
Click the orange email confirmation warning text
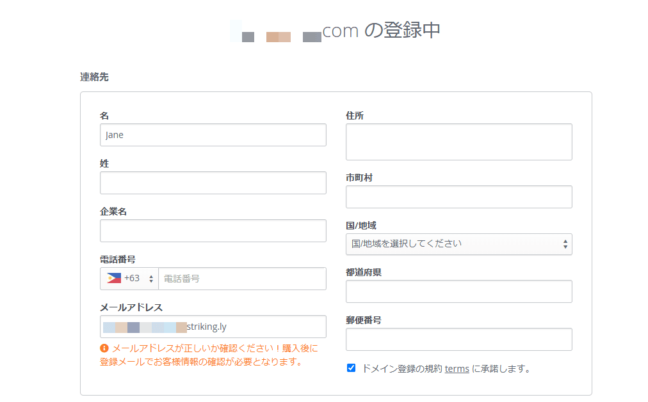tap(209, 355)
